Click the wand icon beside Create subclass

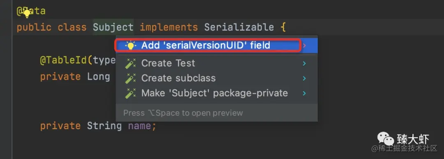[130, 78]
